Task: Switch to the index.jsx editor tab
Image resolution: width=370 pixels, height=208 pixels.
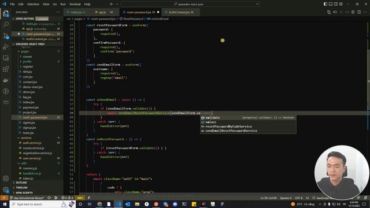Action: (76, 12)
